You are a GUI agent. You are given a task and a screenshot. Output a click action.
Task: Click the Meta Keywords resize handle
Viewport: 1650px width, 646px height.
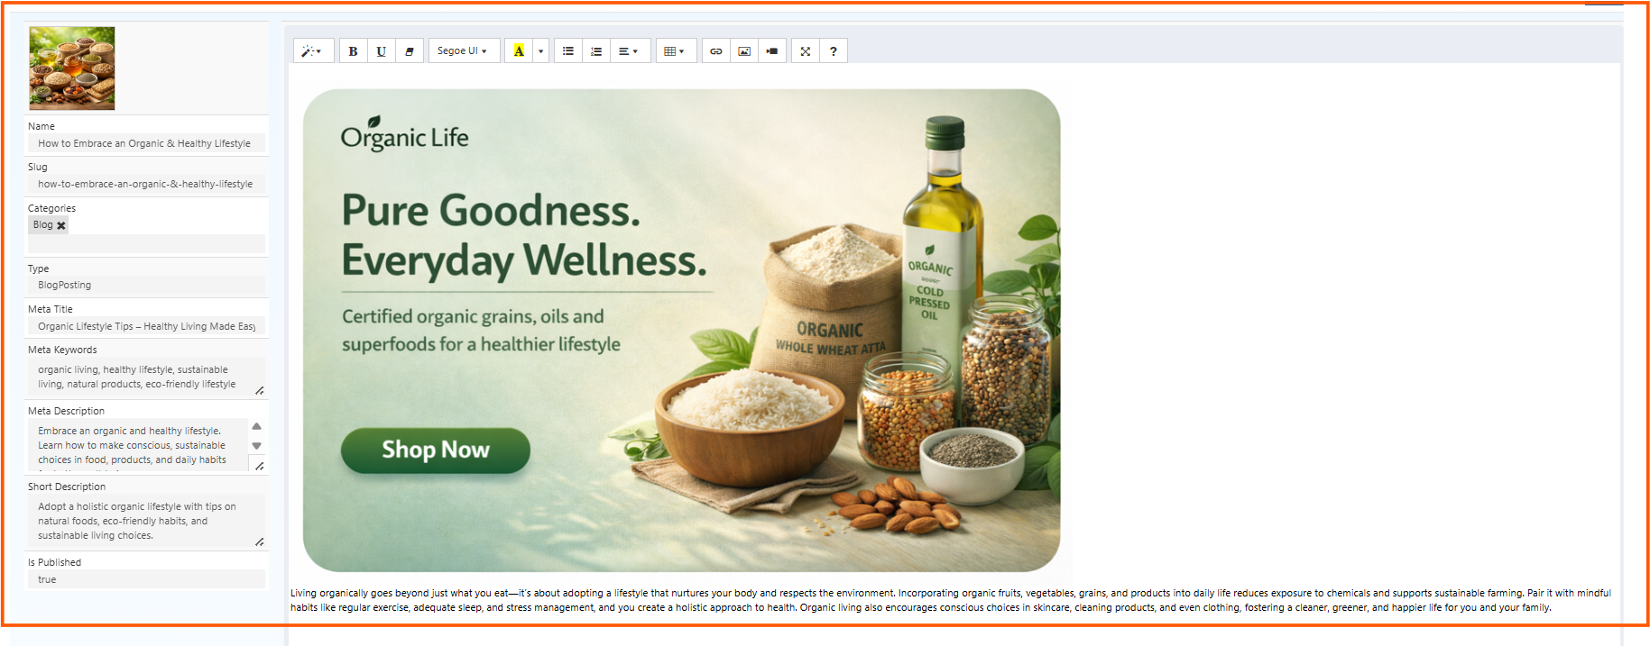coord(260,390)
